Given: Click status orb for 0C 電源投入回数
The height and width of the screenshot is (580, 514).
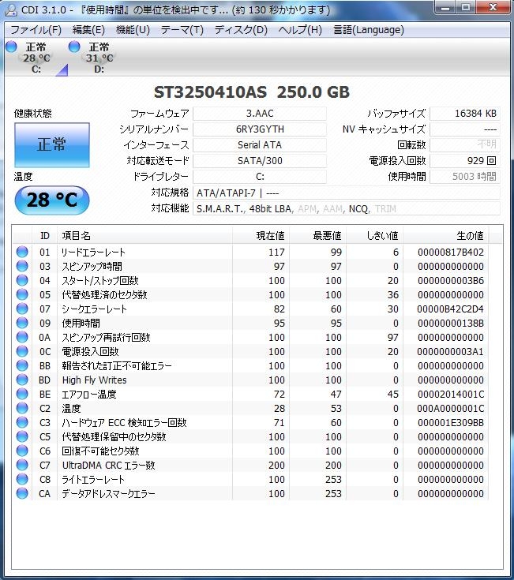Looking at the screenshot, I should (22, 351).
